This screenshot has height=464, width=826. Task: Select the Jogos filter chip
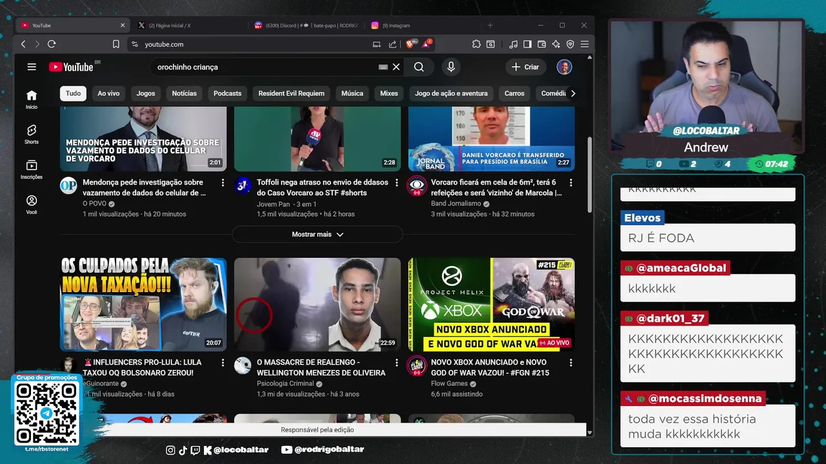pos(146,93)
